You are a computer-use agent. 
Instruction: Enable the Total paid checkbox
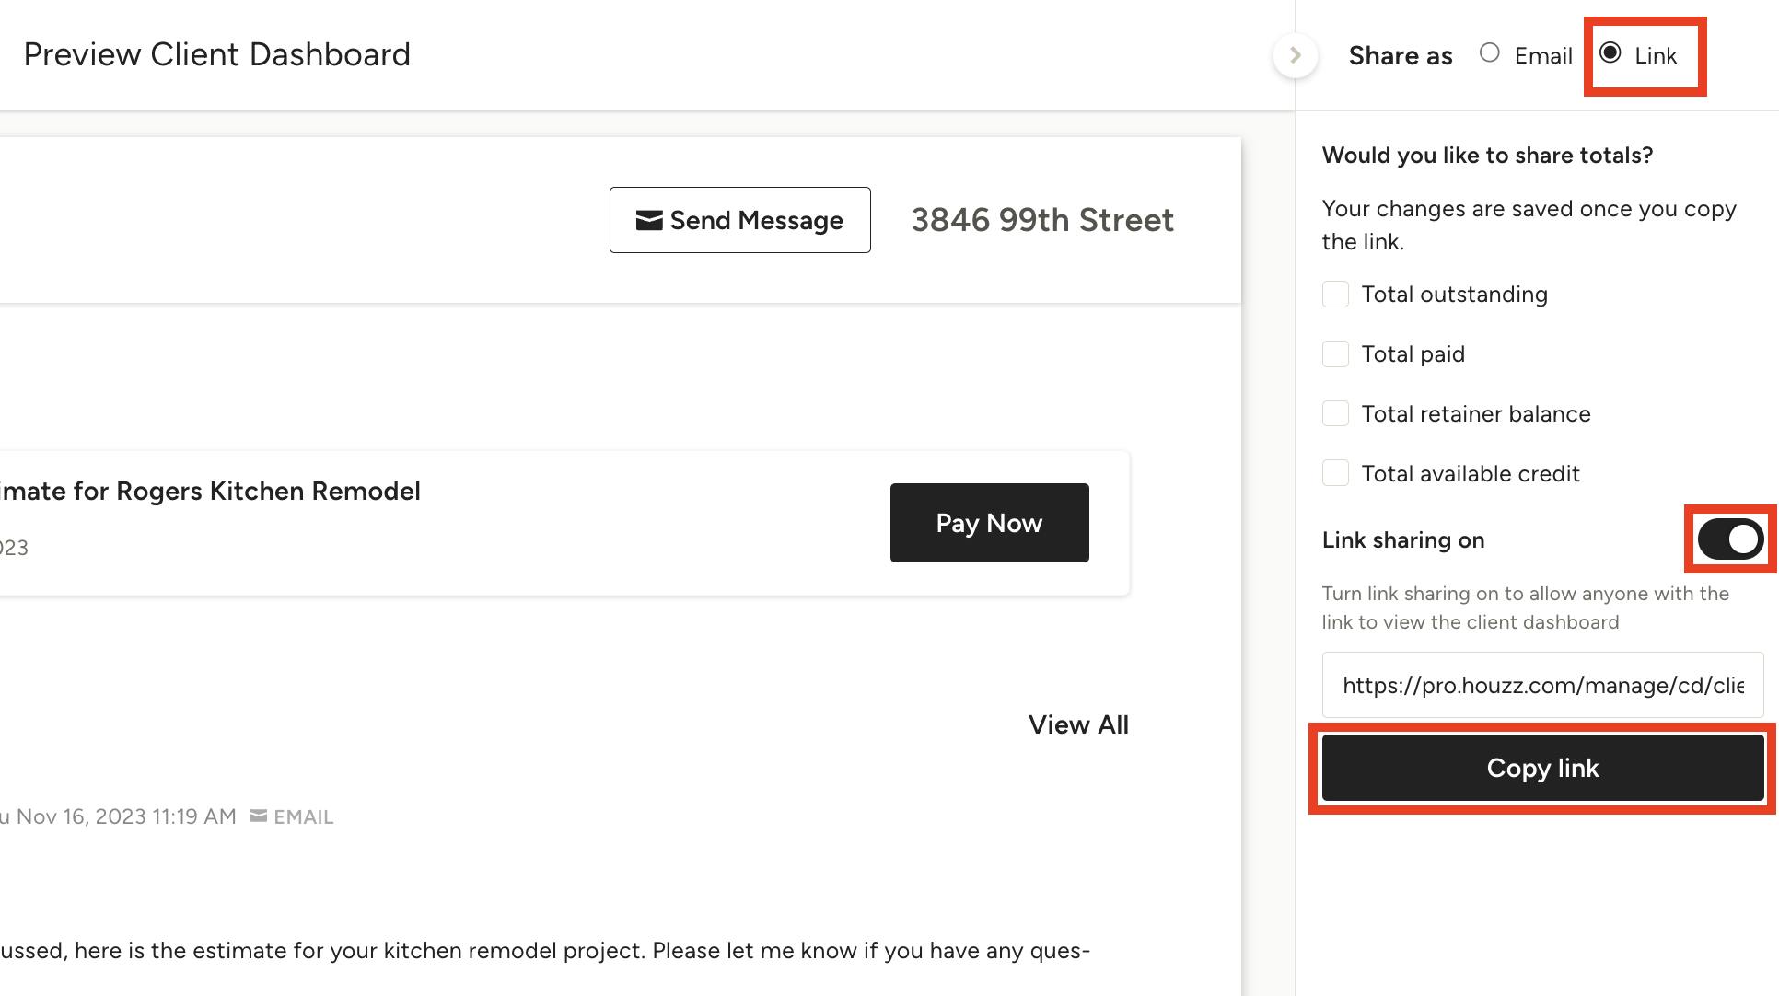click(x=1335, y=354)
